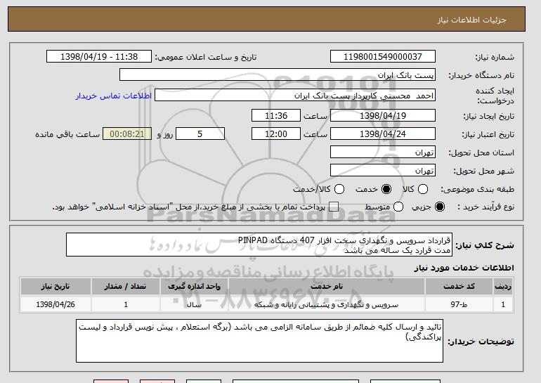
Task: Click the general need description text box
Action: 259,245
